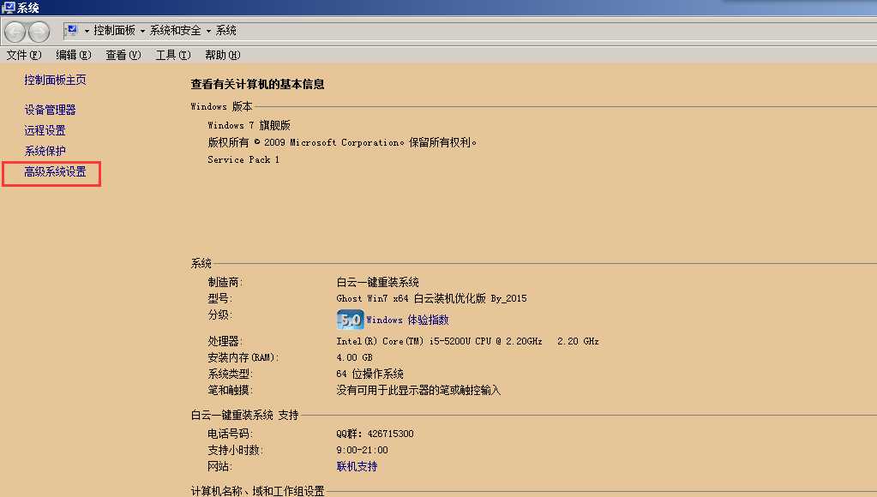The width and height of the screenshot is (877, 497).
Task: Open the 编辑 menu
Action: [x=73, y=53]
